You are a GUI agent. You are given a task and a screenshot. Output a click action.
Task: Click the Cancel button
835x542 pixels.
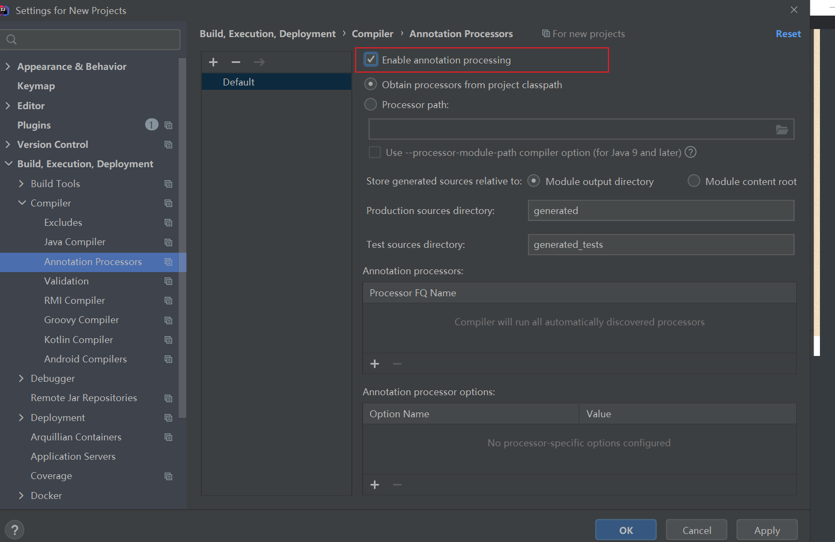697,530
